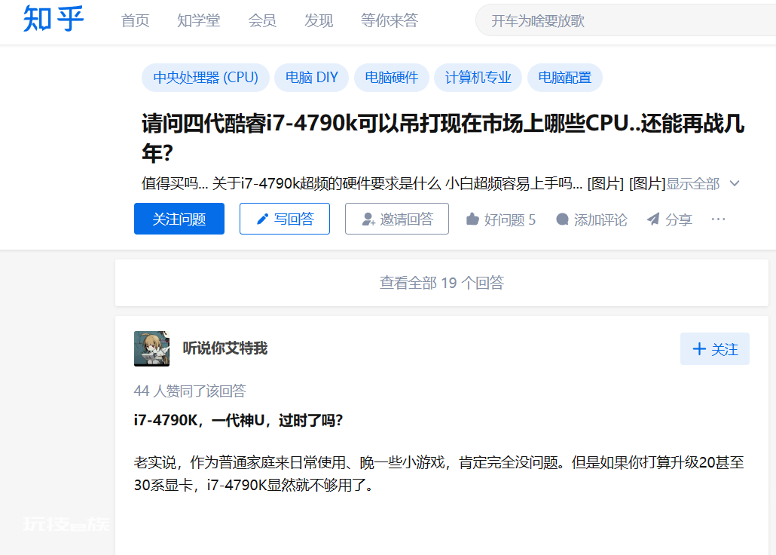Focus the search box showing 开车为啥要放歌

coord(625,20)
